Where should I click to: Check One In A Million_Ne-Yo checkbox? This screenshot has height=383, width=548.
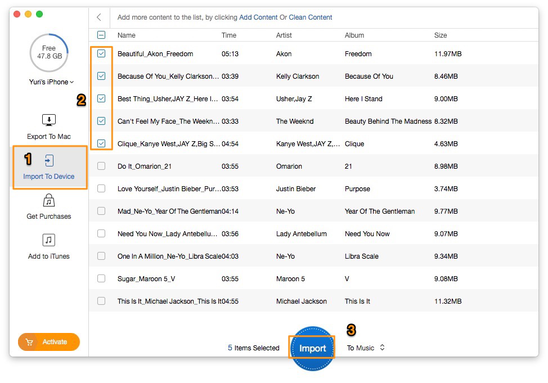tap(101, 256)
